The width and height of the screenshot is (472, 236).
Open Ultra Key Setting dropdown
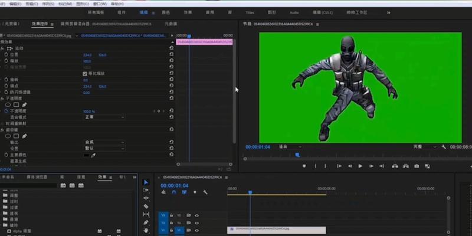[104, 149]
